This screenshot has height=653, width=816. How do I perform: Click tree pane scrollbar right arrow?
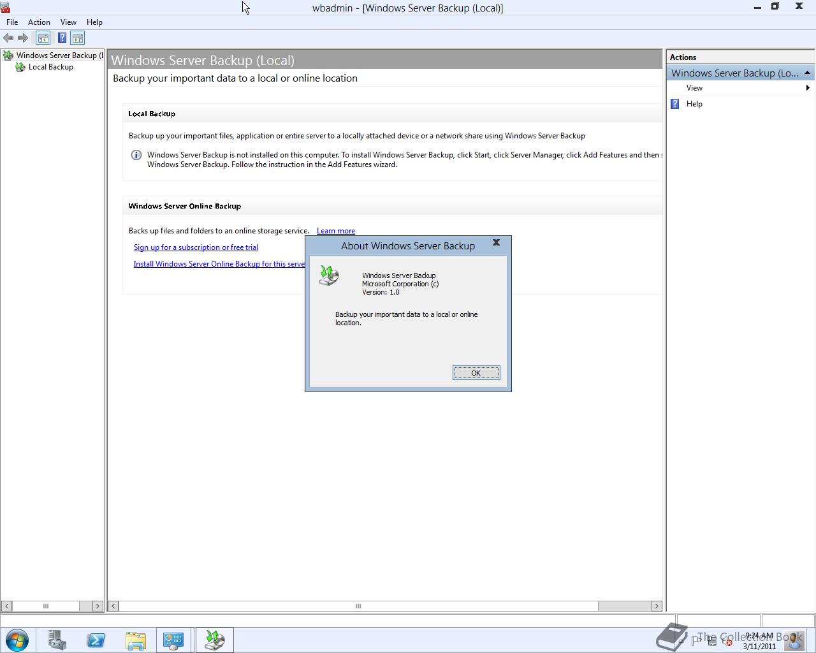coord(97,606)
